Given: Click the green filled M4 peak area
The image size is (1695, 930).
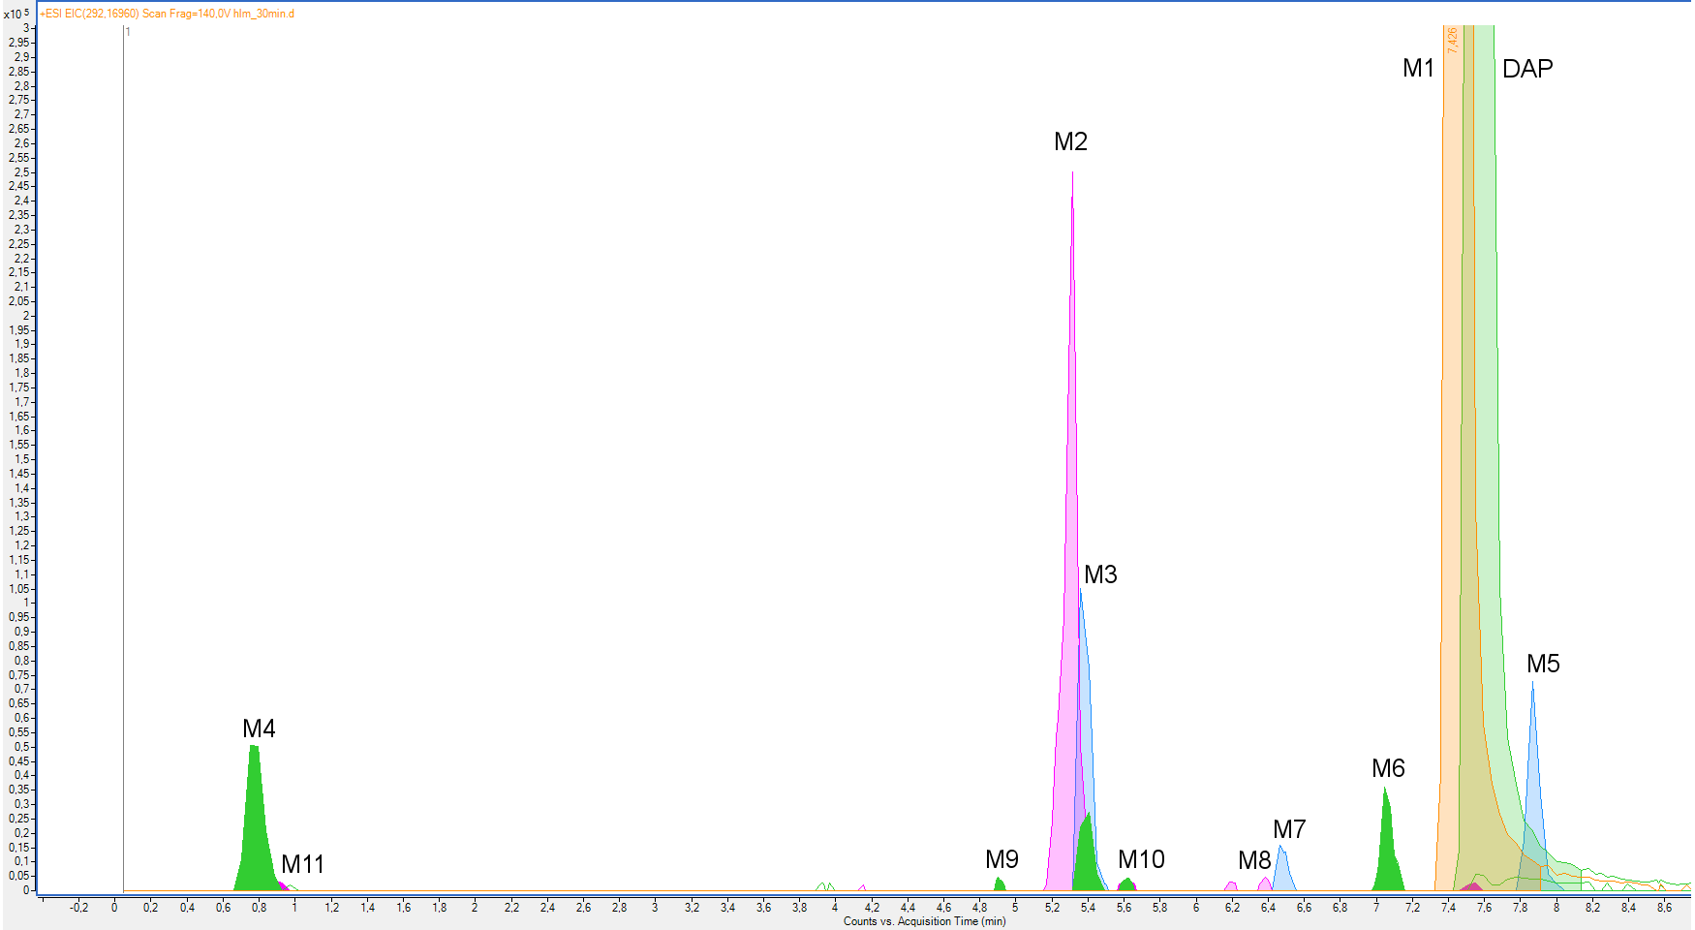Looking at the screenshot, I should [255, 833].
